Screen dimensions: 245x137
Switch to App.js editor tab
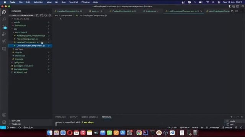(95, 11)
